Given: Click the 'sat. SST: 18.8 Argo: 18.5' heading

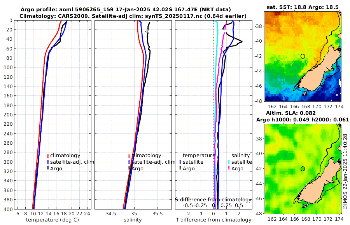Looking at the screenshot, I should click(x=303, y=7).
